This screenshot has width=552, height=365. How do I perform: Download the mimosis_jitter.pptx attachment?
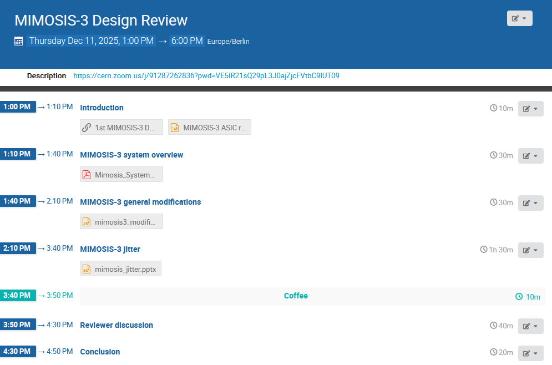125,270
